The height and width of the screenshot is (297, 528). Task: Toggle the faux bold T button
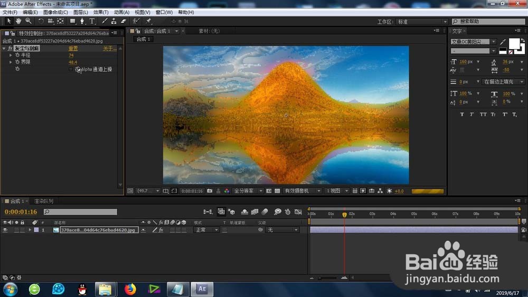(x=462, y=114)
